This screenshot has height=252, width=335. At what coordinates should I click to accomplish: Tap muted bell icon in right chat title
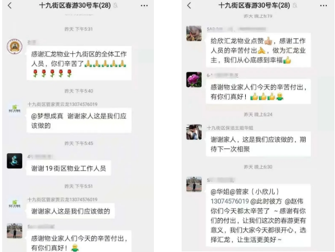pyautogui.click(x=295, y=5)
